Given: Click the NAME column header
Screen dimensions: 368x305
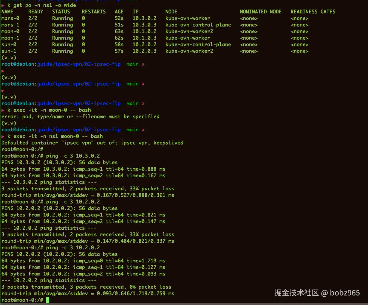Looking at the screenshot, I should coord(7,12).
